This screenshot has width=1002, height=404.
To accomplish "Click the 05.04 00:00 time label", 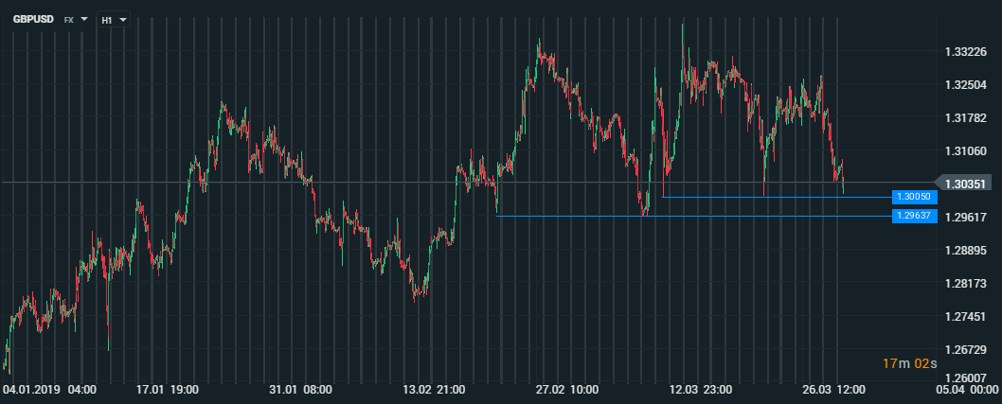I will click(x=968, y=389).
